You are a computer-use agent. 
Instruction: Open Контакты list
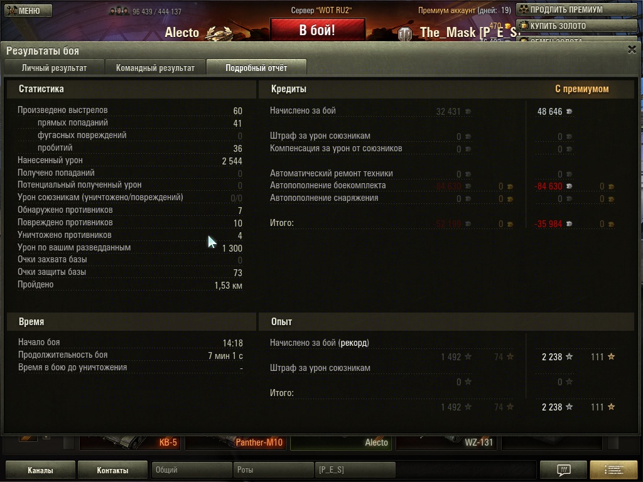[112, 470]
